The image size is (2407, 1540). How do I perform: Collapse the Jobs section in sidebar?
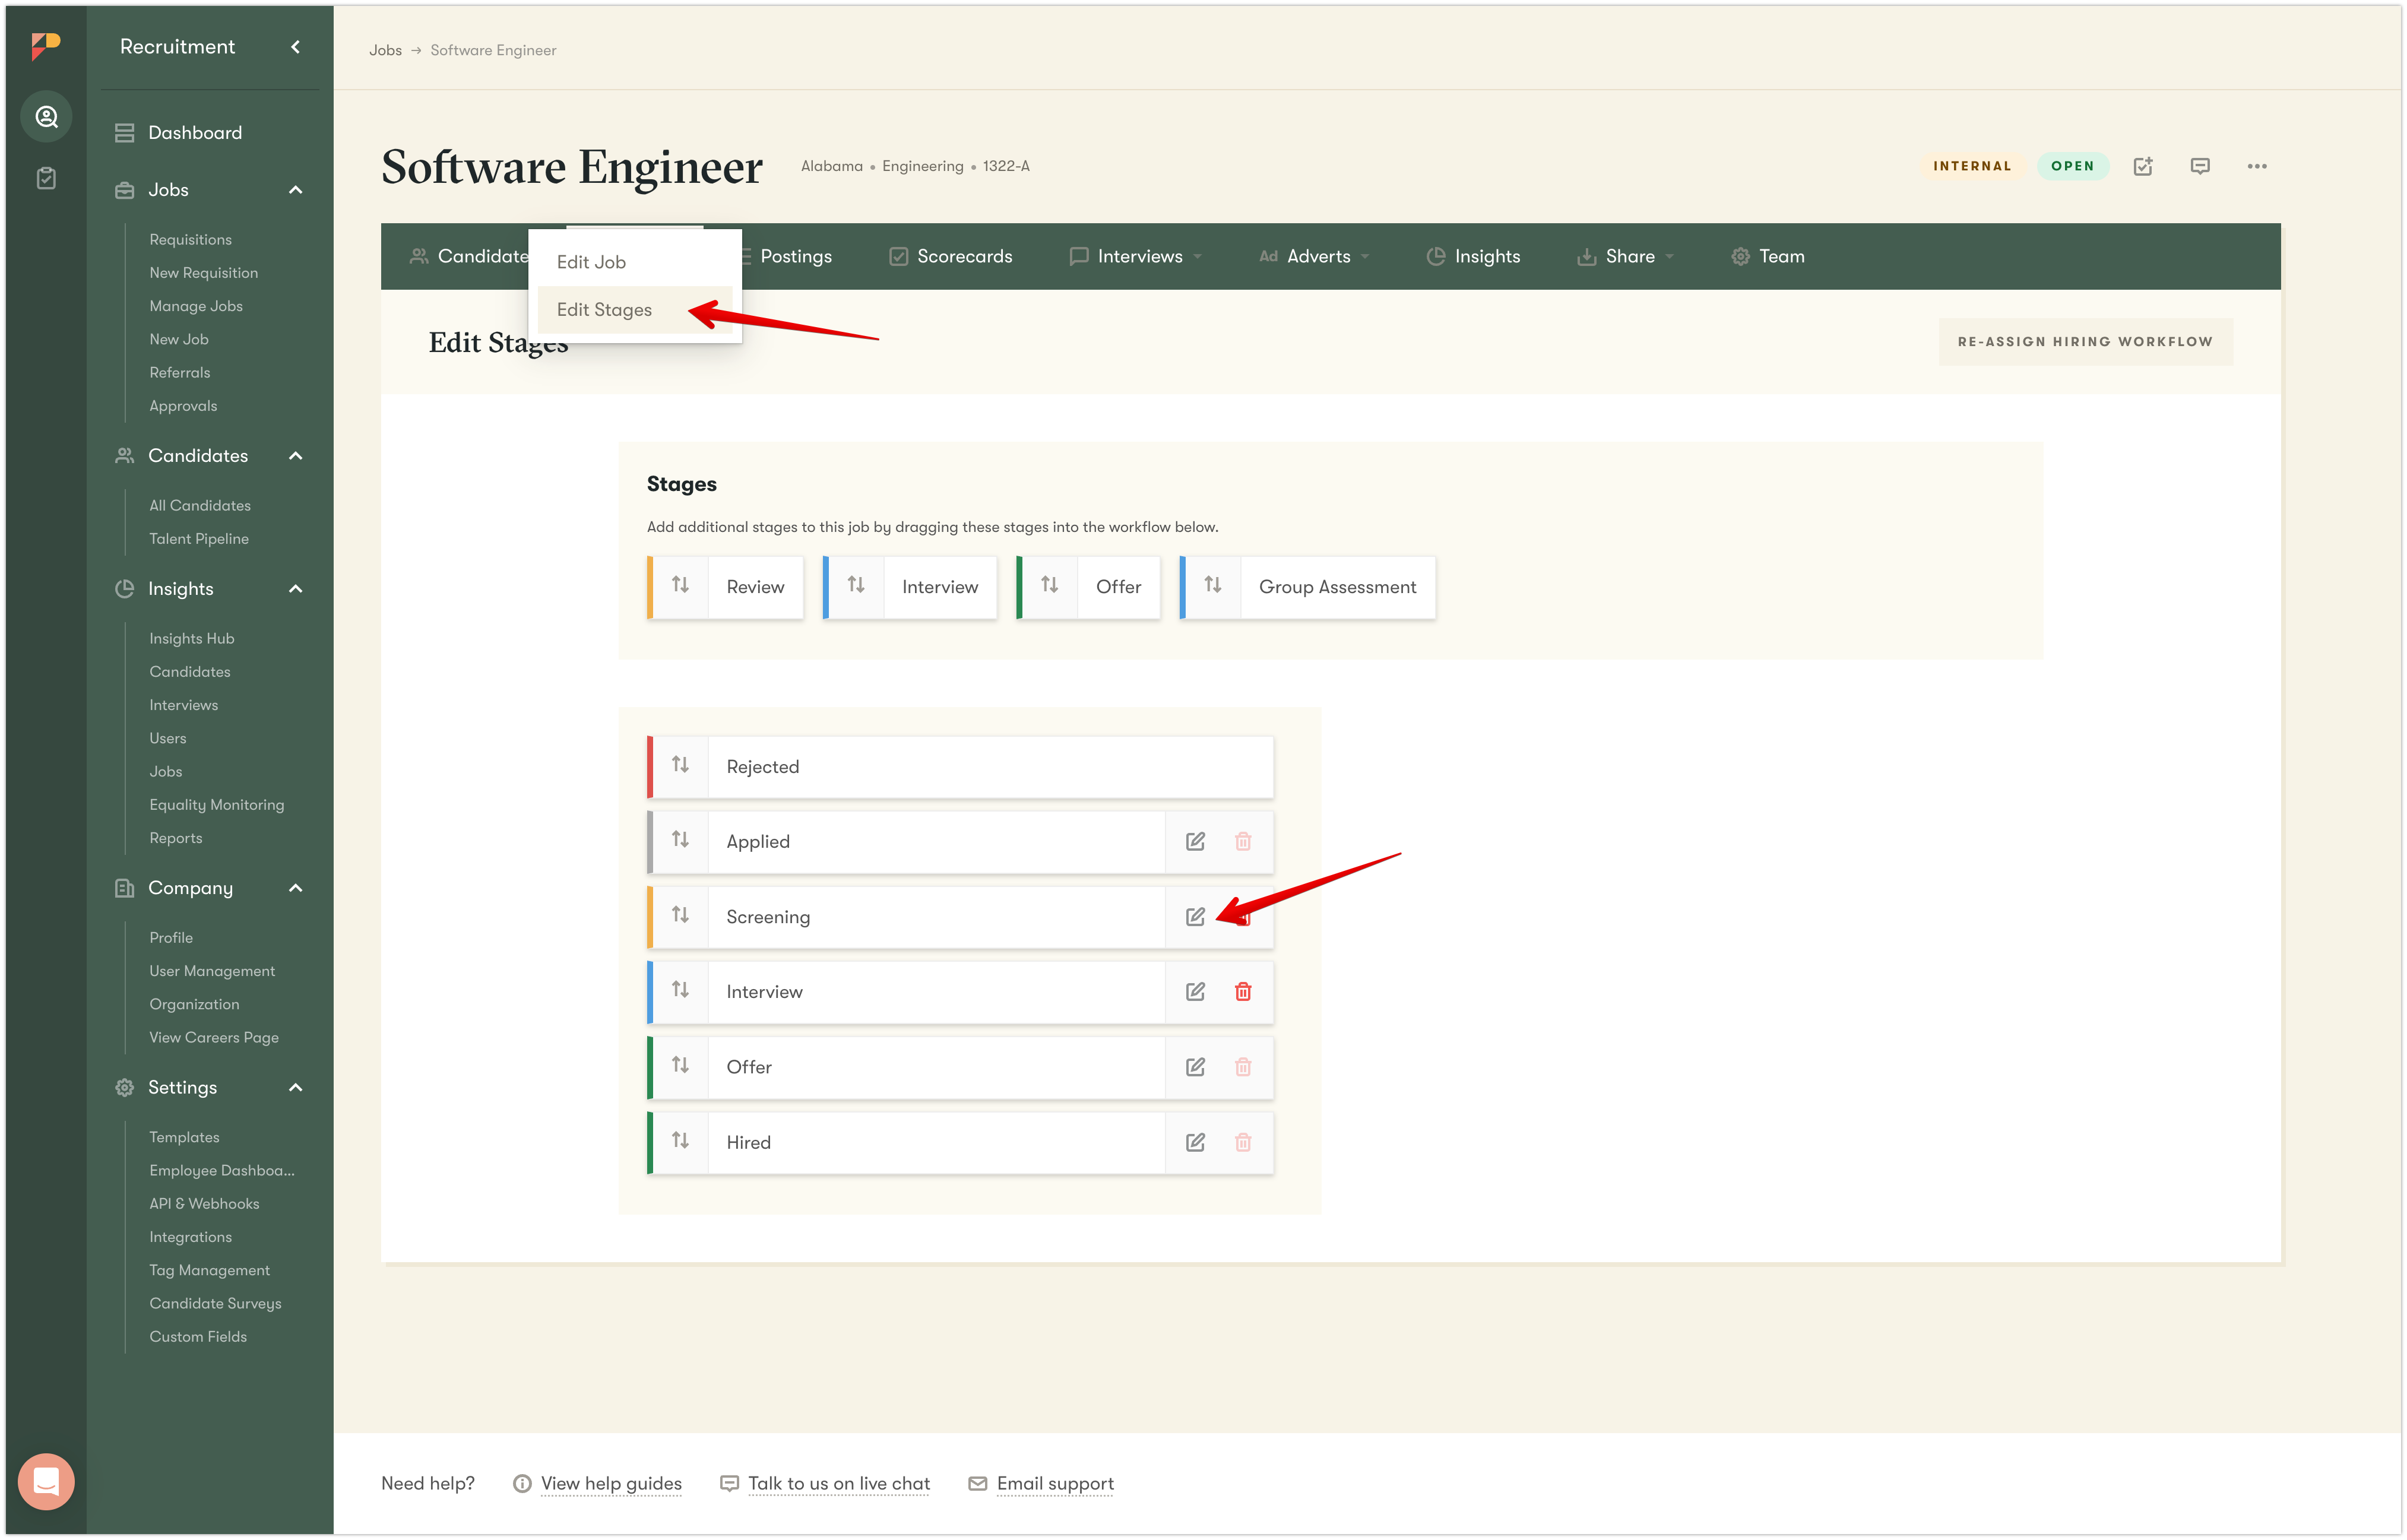pyautogui.click(x=295, y=190)
